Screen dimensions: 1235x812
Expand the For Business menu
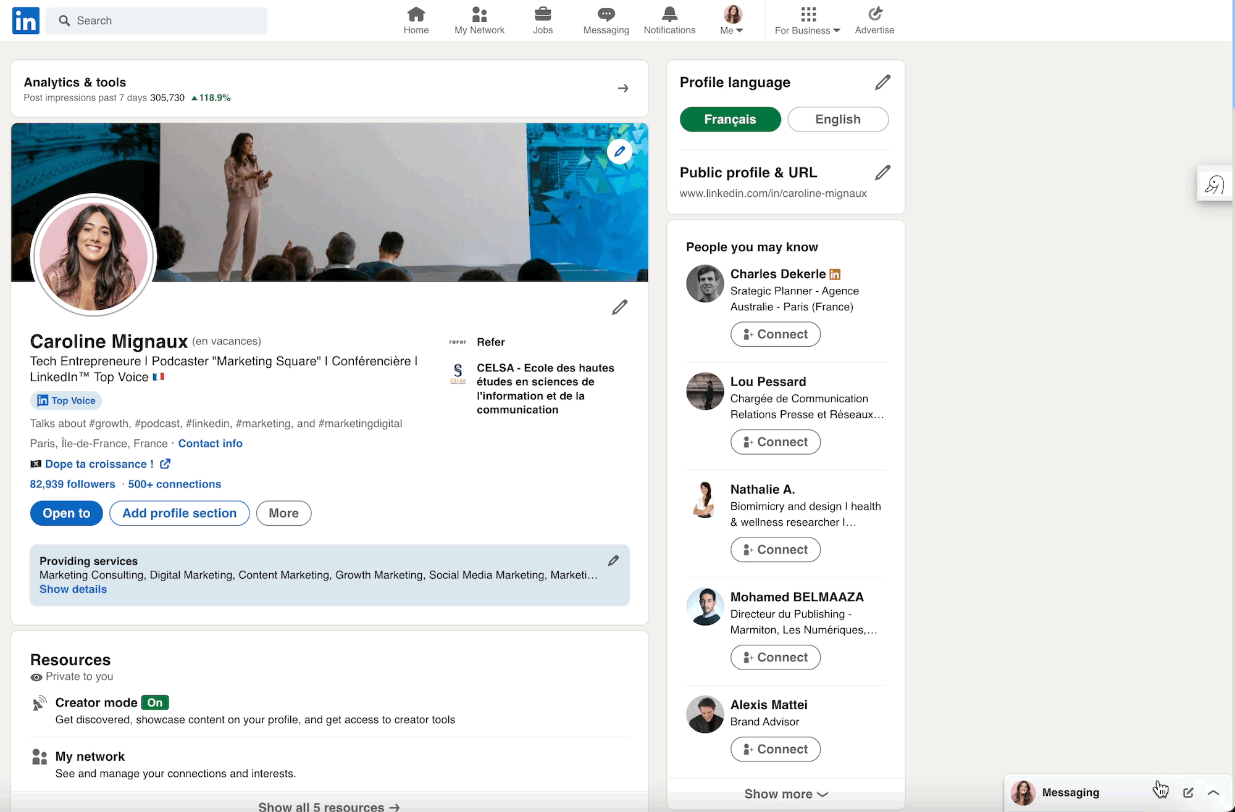point(807,20)
